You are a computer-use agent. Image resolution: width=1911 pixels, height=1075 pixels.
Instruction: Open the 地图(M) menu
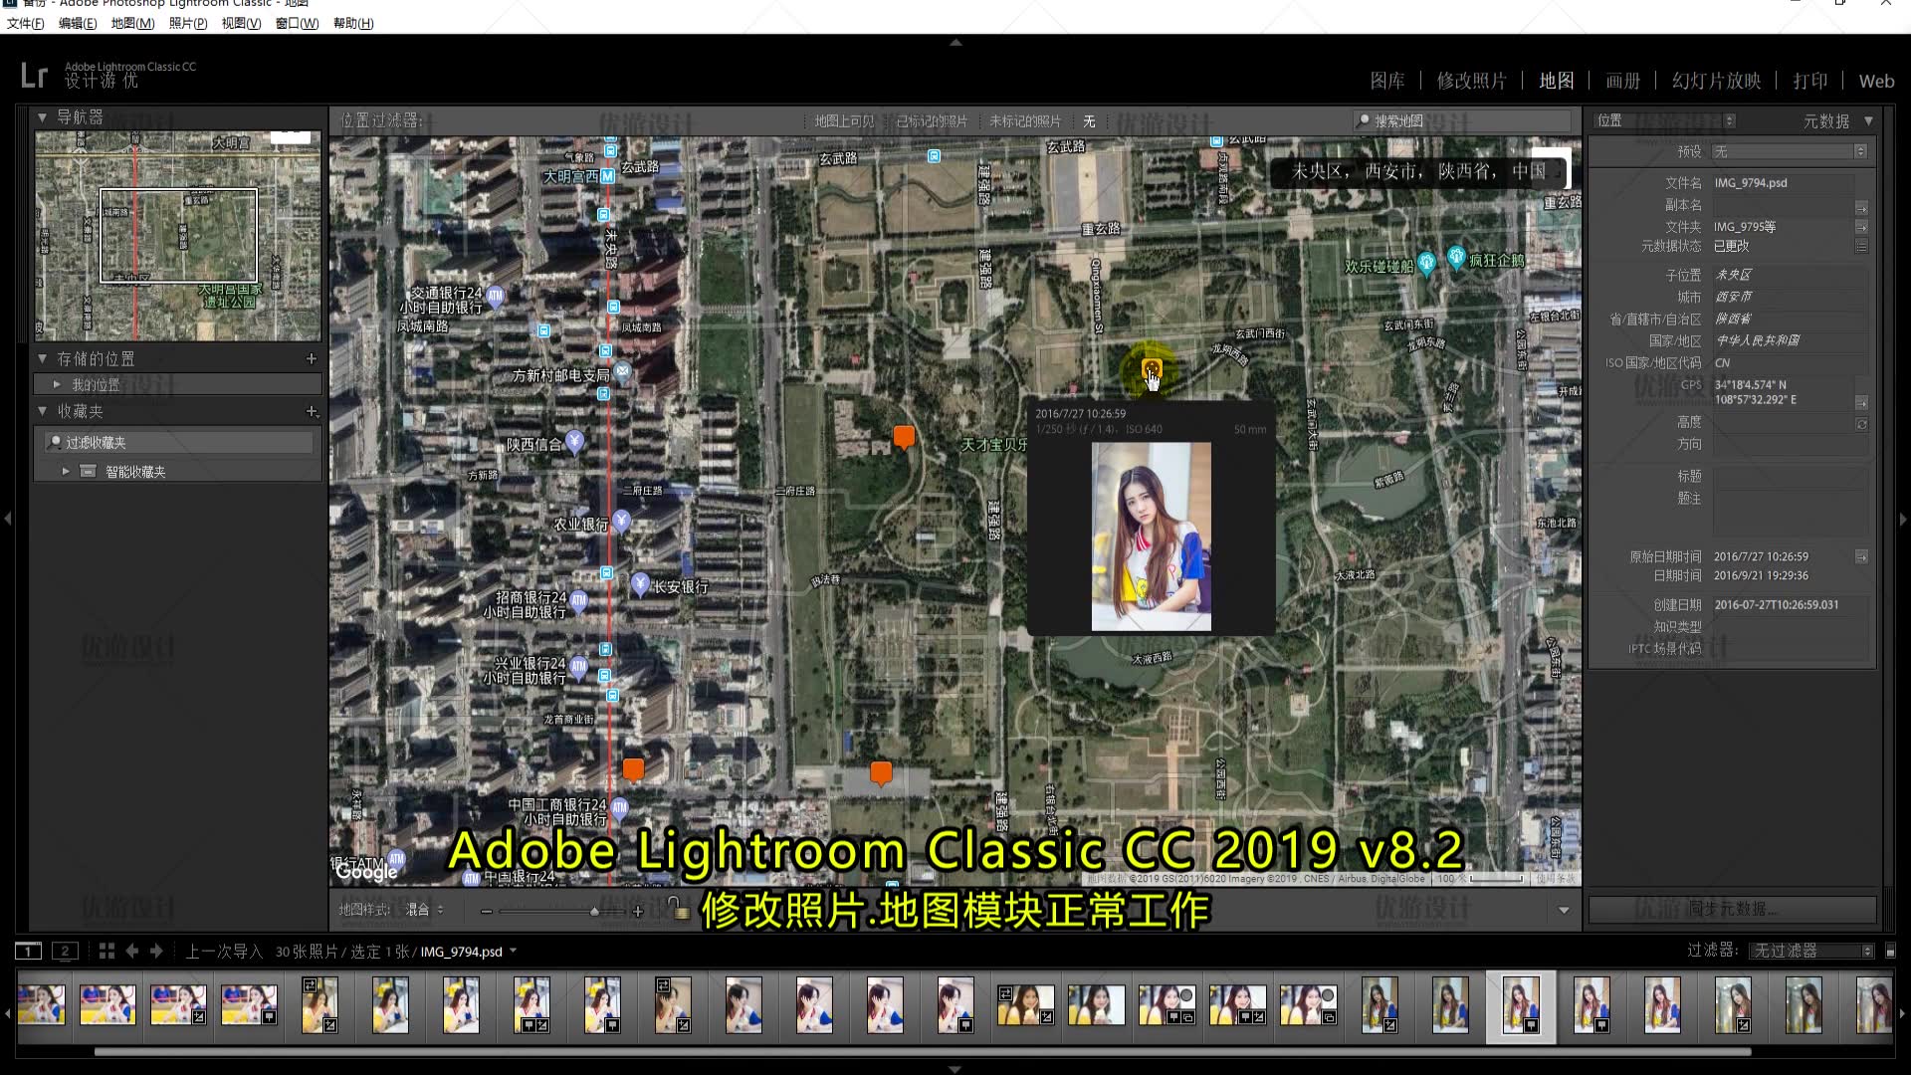(132, 23)
